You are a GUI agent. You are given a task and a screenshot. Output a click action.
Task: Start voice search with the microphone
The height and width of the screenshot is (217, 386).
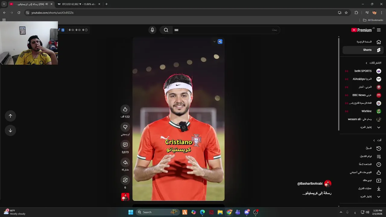tap(152, 30)
